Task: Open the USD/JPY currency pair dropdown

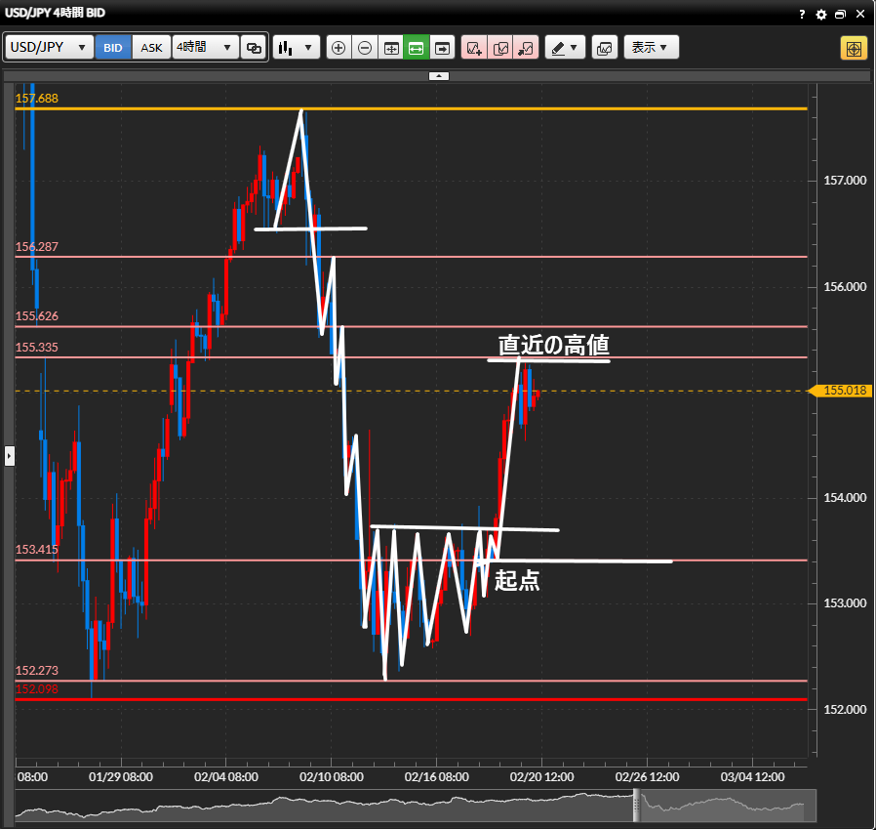Action: coord(50,48)
